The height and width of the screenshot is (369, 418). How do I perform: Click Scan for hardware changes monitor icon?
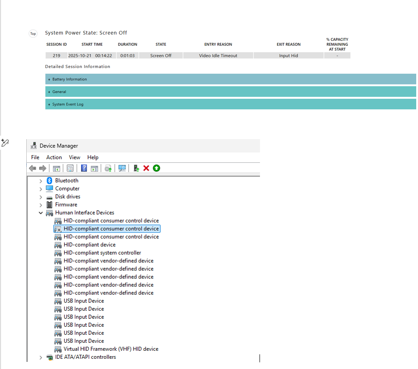click(x=122, y=168)
